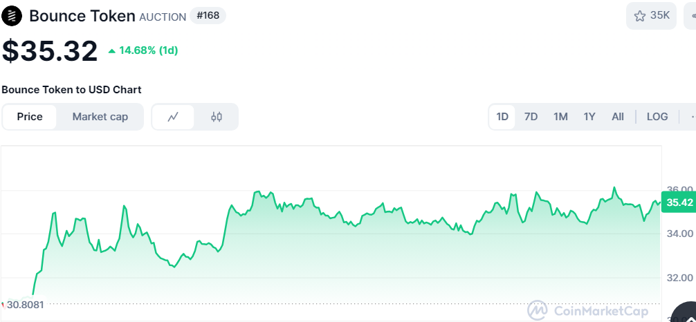Switch to candlestick chart view icon
This screenshot has height=322, width=696.
[x=217, y=117]
